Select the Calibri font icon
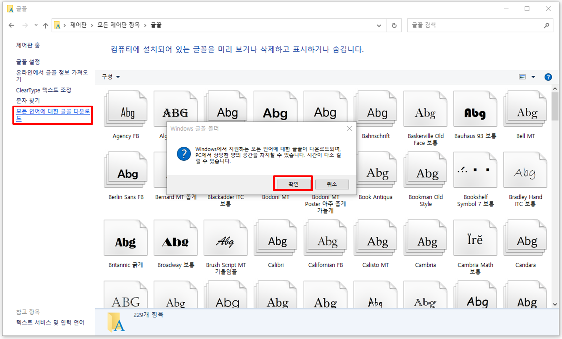 click(x=276, y=238)
